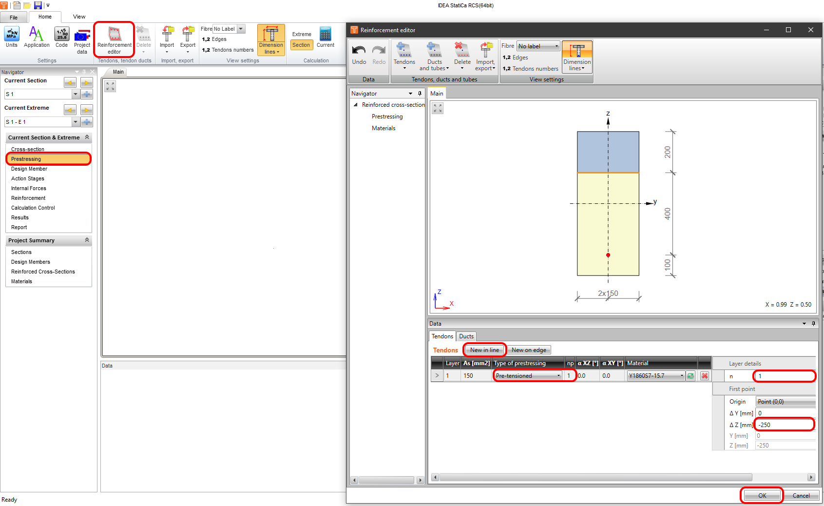Viewport: 824px width, 506px height.
Task: Open Type of prestressing dropdown
Action: click(558, 376)
